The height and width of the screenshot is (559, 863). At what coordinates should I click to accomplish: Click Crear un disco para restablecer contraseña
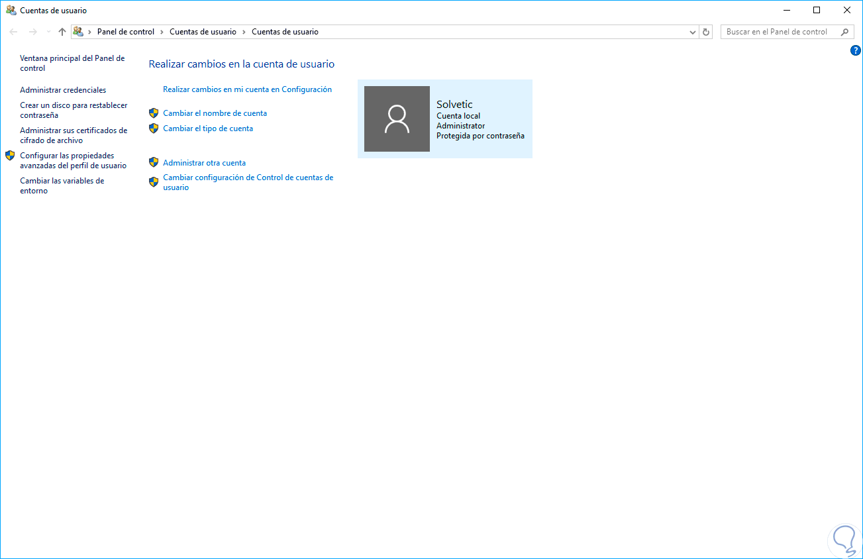pos(74,110)
